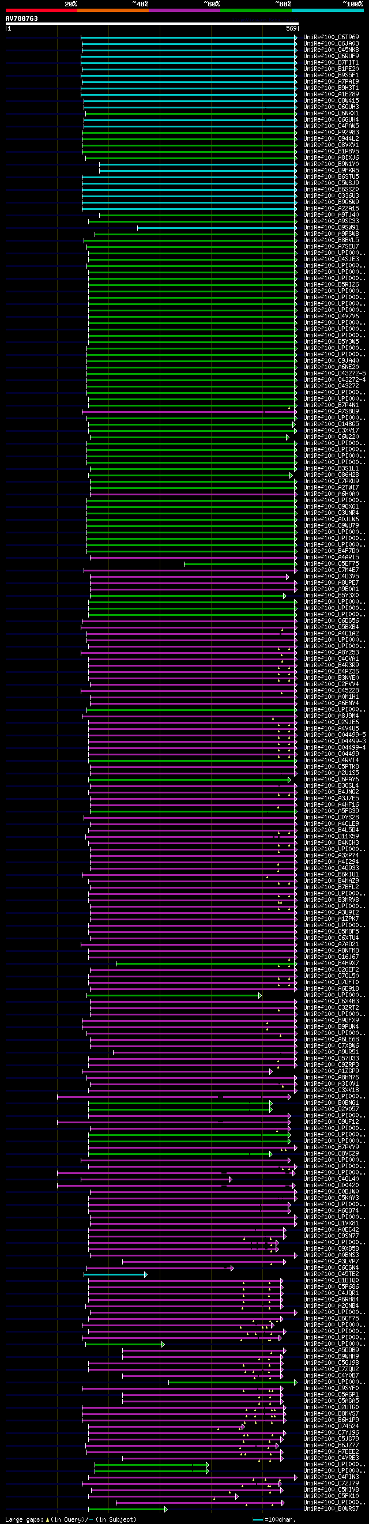Viewport: 369px width, 1524px height.
Task: Select hit label UniRef100_B4H9X7
Action: (331, 964)
